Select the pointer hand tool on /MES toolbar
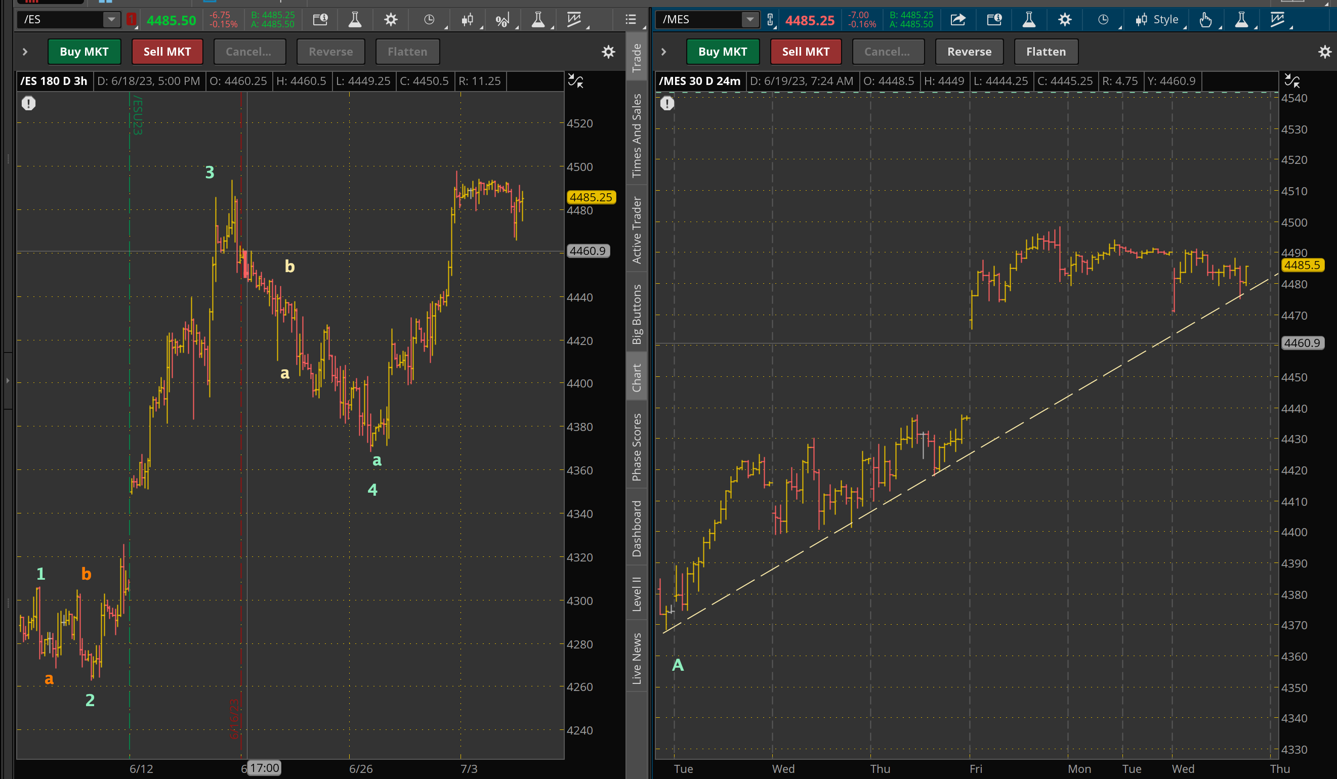The image size is (1337, 779). coord(1205,20)
